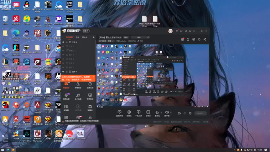Dismiss the orange notification banner

pos(93,77)
